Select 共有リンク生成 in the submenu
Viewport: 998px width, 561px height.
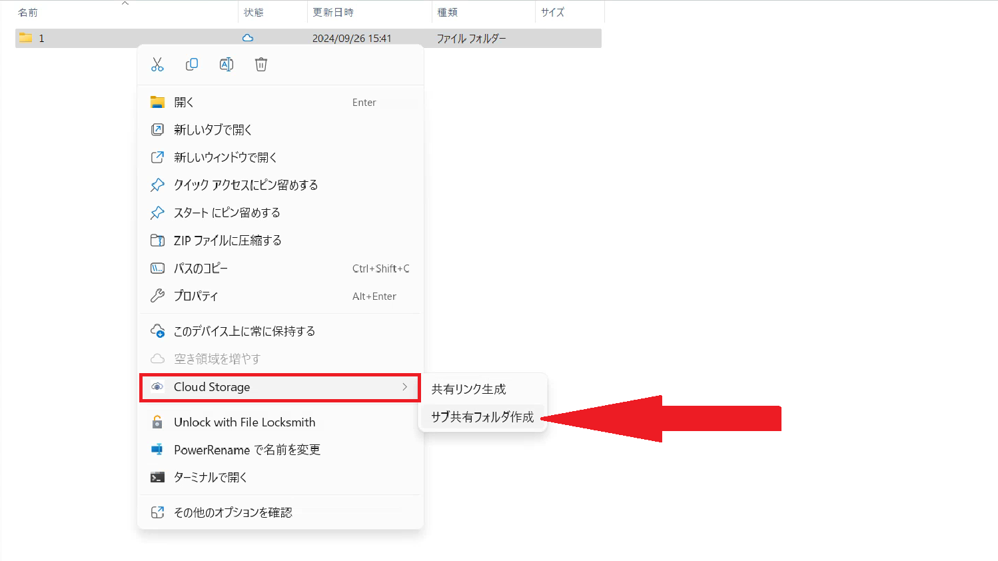click(x=483, y=389)
